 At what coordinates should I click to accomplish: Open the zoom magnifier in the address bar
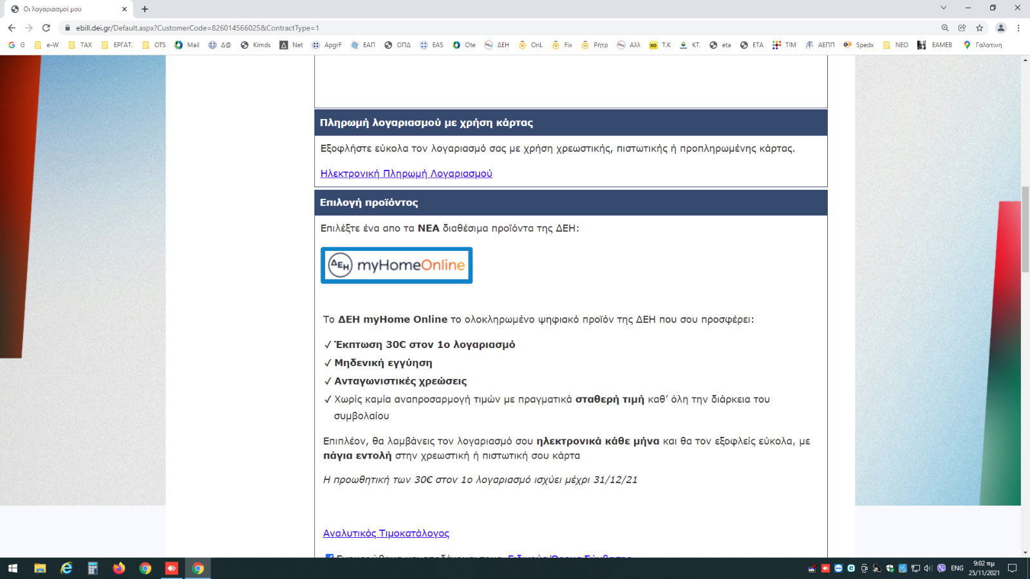click(x=945, y=28)
